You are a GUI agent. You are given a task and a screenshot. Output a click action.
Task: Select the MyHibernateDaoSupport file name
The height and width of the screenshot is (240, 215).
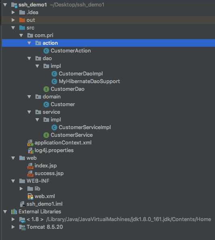pyautogui.click(x=89, y=81)
